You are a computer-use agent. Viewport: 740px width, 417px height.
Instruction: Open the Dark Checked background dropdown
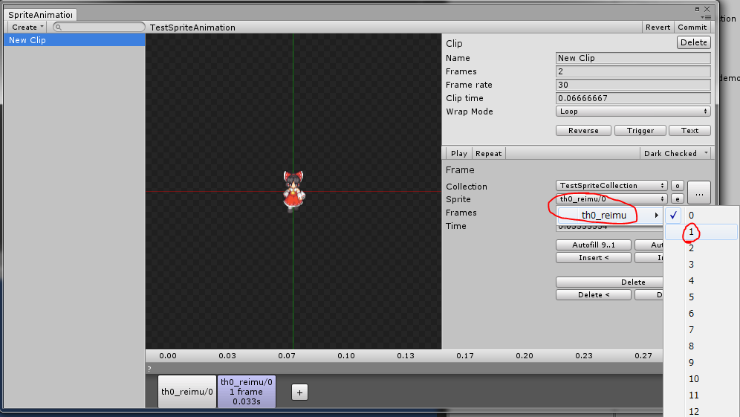coord(675,153)
